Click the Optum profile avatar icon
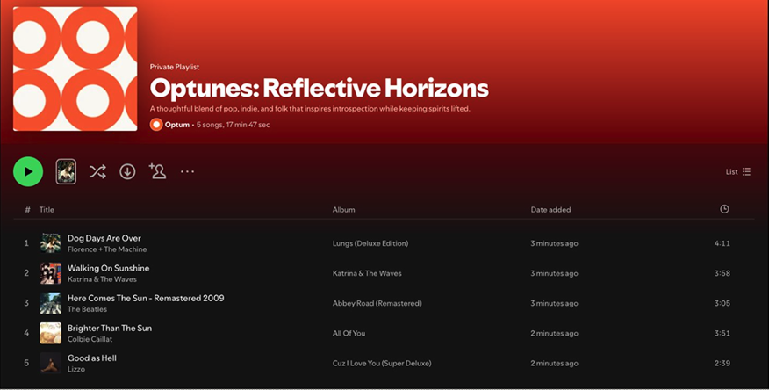This screenshot has width=769, height=390. click(x=156, y=125)
